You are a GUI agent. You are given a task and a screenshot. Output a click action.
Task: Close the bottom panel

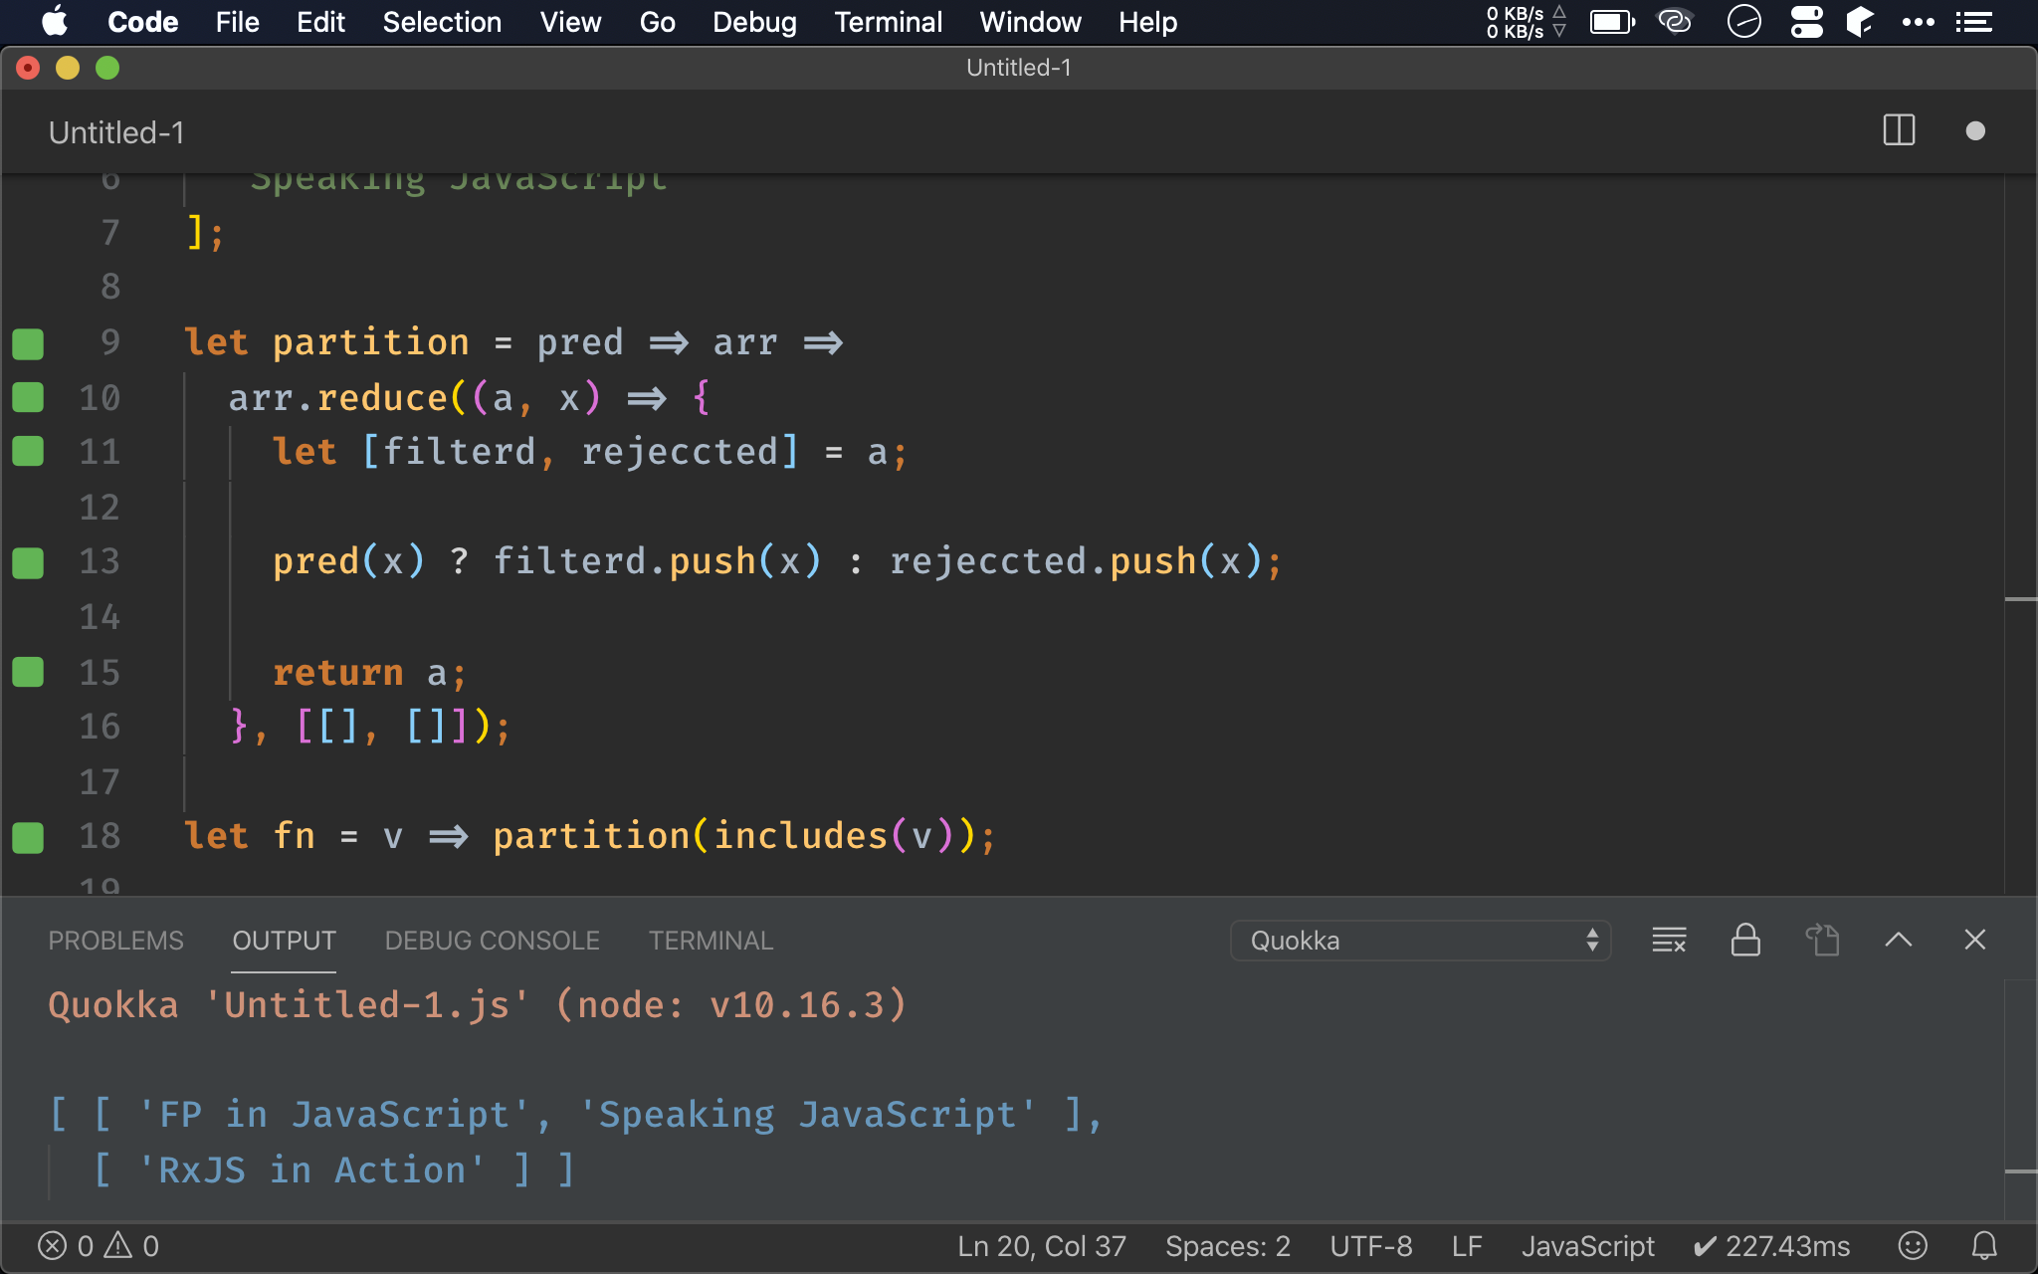[1975, 940]
